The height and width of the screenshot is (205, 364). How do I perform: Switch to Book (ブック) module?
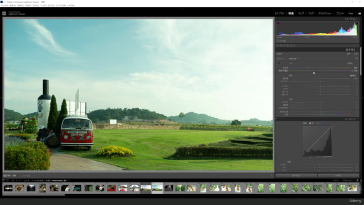click(x=311, y=14)
